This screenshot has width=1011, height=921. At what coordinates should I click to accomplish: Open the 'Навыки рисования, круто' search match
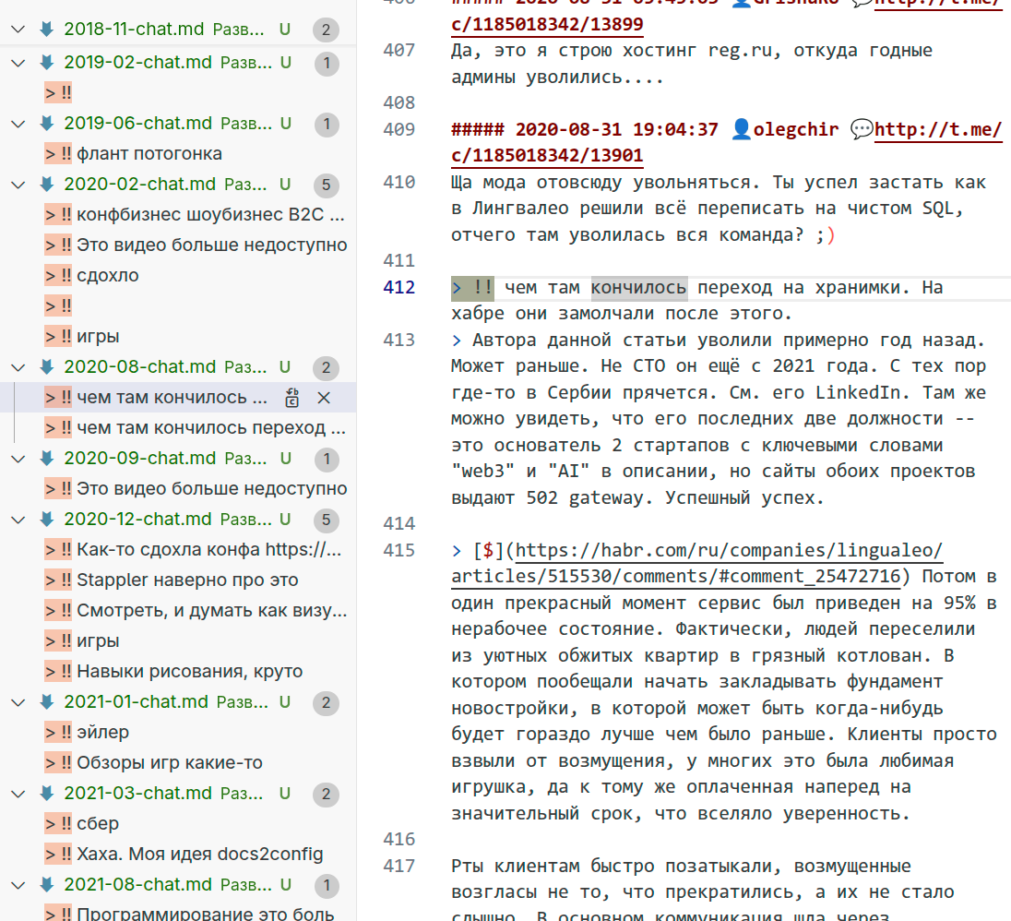(189, 672)
